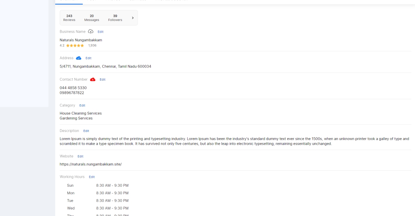Click the five-star rating next to 4.2
Screen dimensions: 415x216
tap(75, 45)
